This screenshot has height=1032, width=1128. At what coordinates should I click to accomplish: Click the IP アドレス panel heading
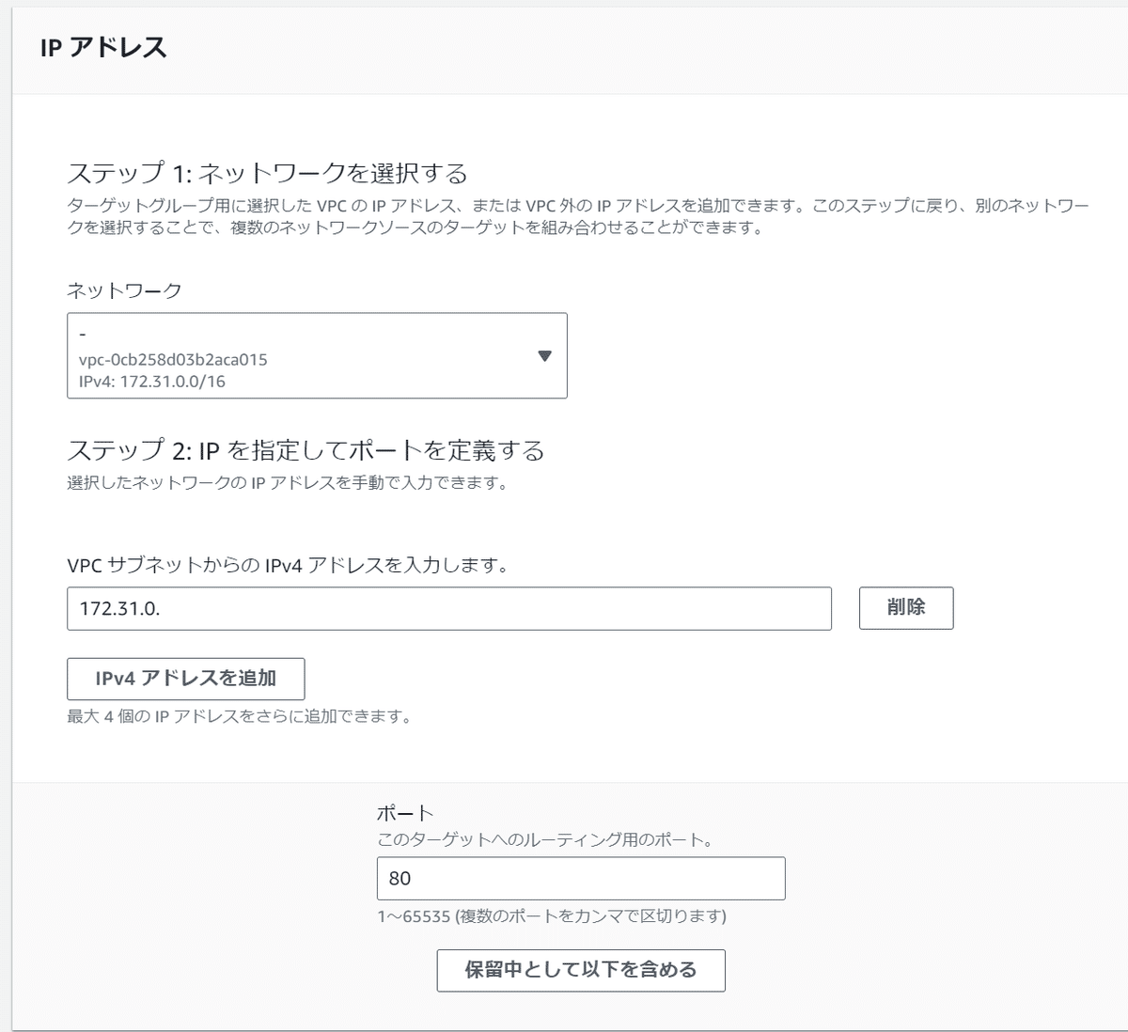[x=103, y=48]
